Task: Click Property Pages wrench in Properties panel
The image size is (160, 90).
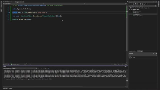Action: (x=134, y=57)
